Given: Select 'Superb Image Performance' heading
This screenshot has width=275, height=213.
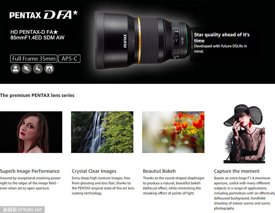Looking at the screenshot, I should pyautogui.click(x=30, y=171).
